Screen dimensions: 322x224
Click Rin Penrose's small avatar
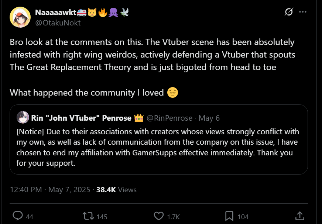(x=23, y=118)
